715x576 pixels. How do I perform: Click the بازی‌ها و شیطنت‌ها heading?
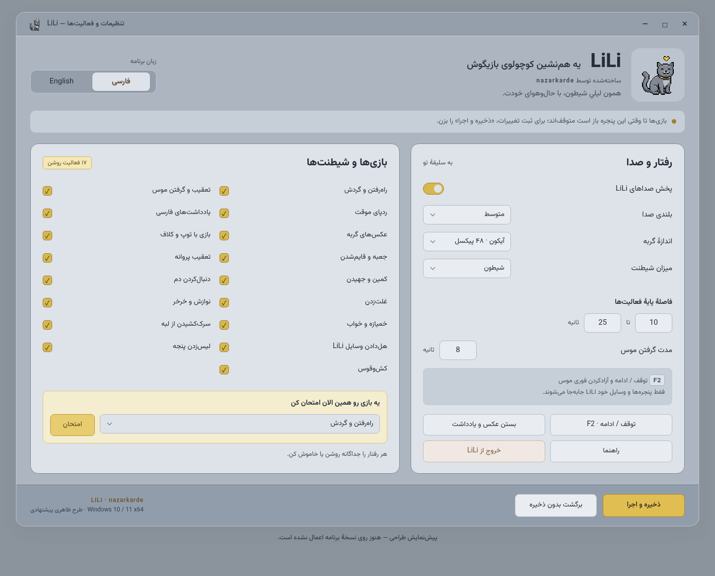click(x=347, y=162)
